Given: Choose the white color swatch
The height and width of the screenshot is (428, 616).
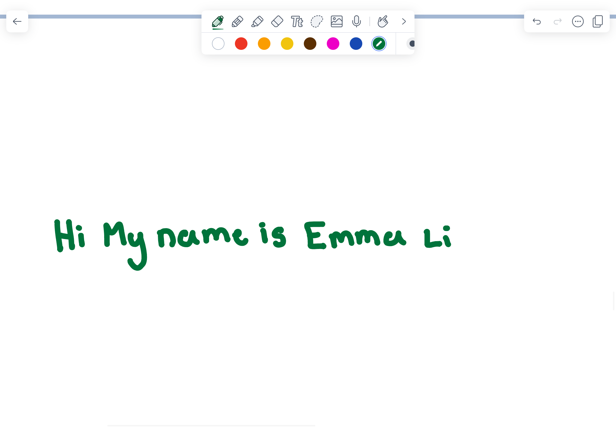Looking at the screenshot, I should (x=218, y=44).
